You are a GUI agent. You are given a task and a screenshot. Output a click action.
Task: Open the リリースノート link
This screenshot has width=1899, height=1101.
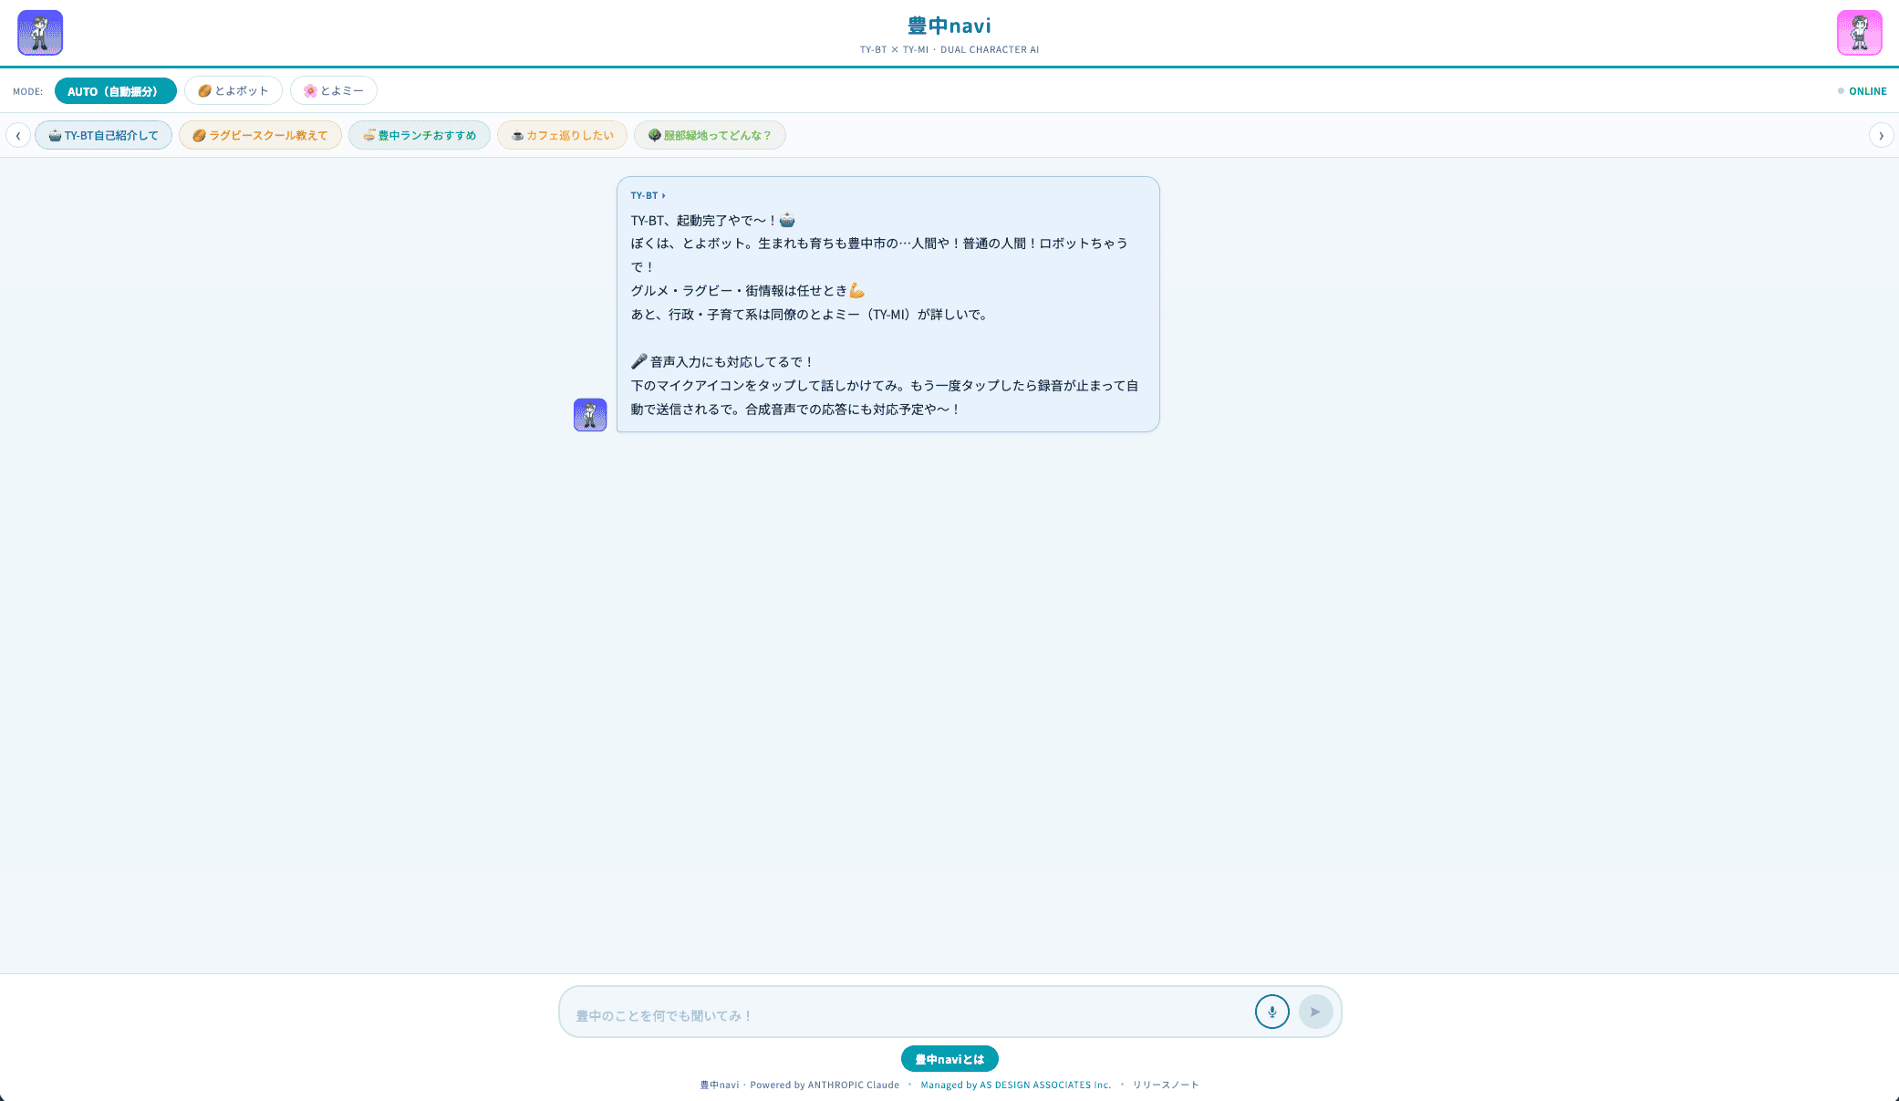[1166, 1085]
